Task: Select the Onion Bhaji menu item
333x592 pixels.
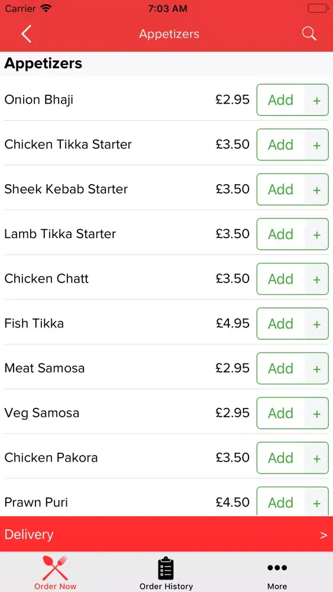Action: click(x=39, y=100)
